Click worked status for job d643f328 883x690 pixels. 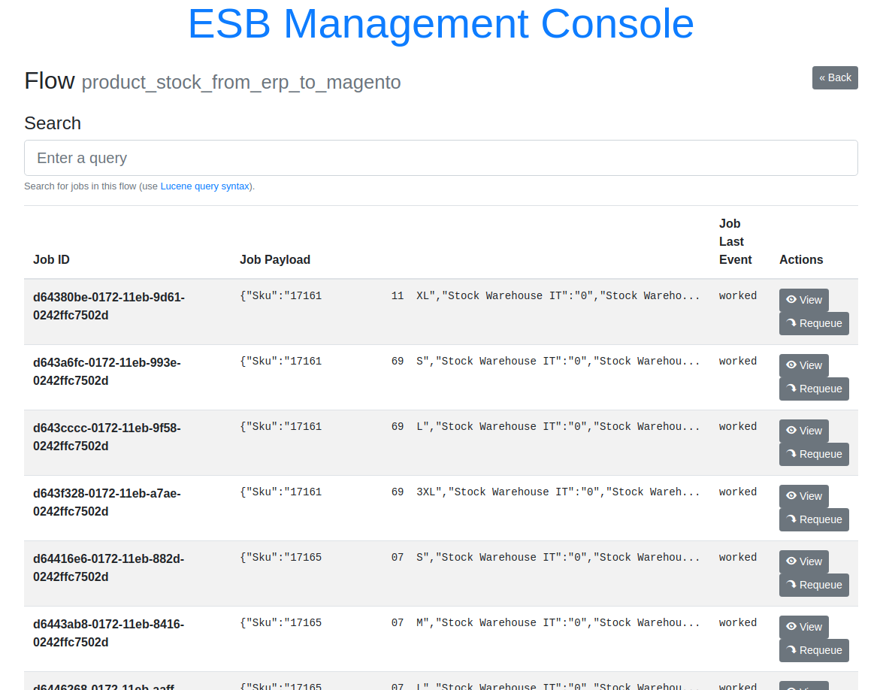pos(738,492)
